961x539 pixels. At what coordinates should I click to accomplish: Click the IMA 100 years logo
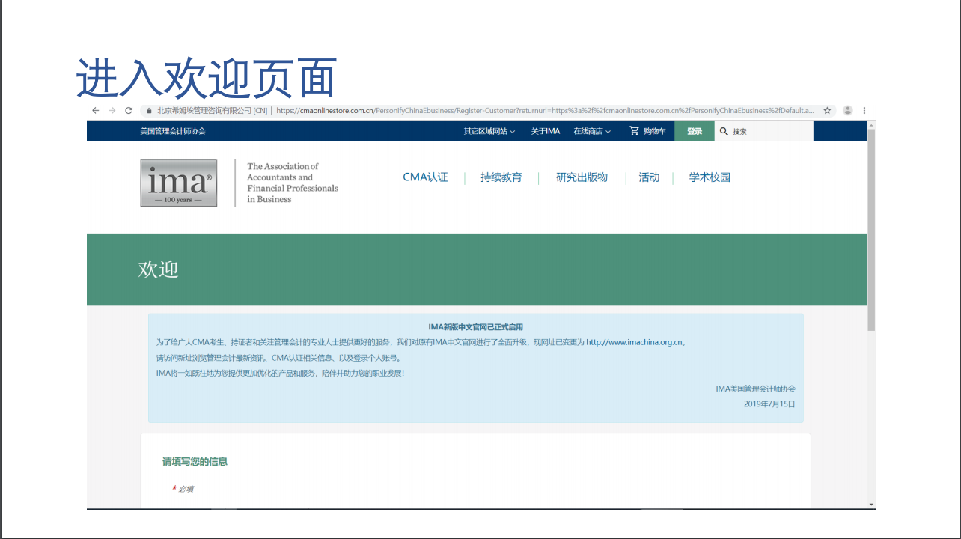[x=178, y=182]
